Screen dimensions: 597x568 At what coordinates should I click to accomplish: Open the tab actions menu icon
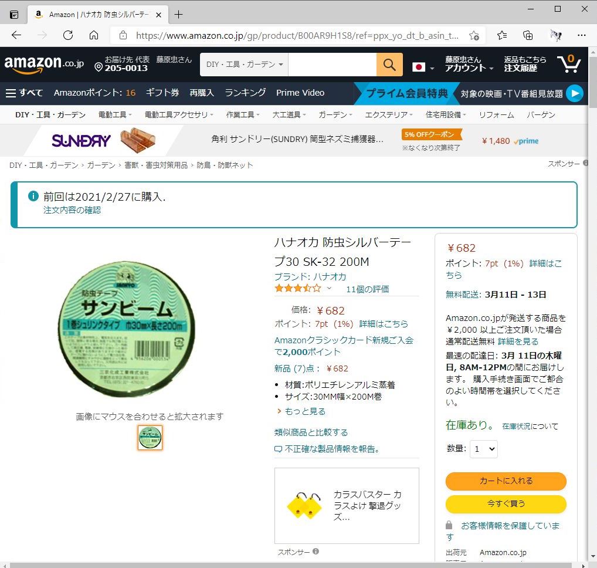pos(14,15)
